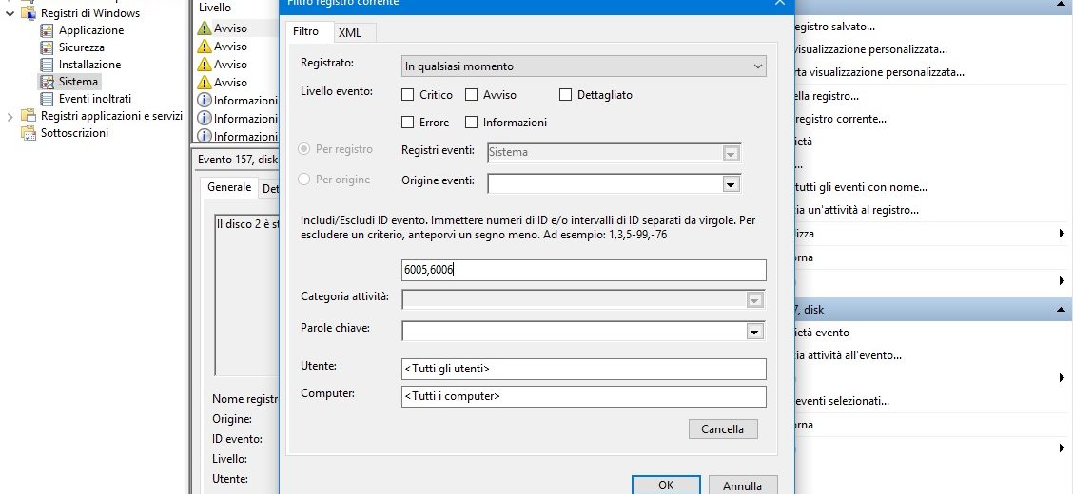Open the Generale tab in event details

(229, 187)
